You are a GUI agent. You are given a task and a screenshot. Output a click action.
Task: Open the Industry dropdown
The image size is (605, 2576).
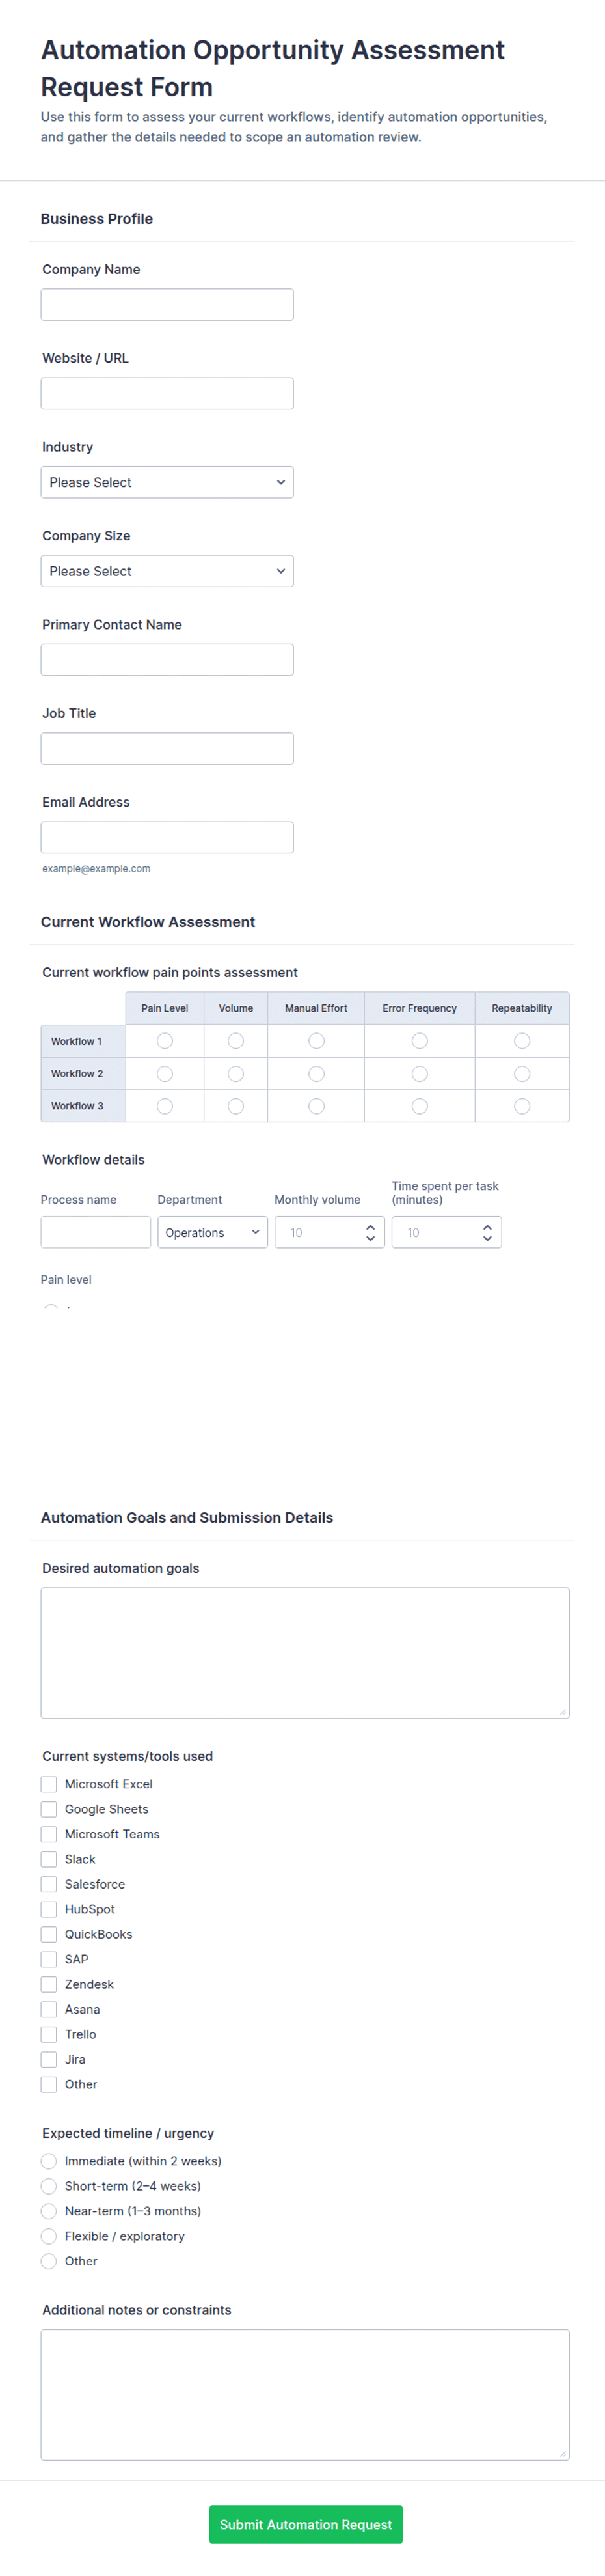(x=167, y=482)
